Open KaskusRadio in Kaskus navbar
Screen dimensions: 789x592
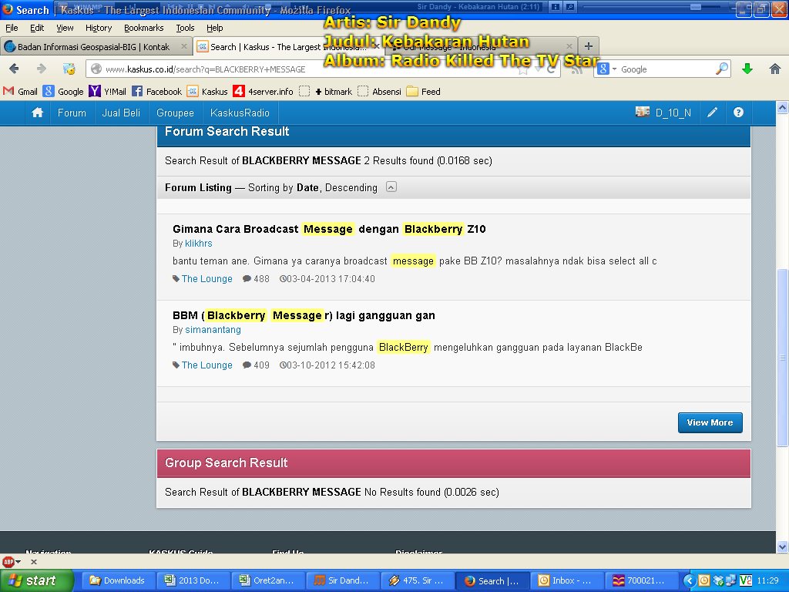240,113
